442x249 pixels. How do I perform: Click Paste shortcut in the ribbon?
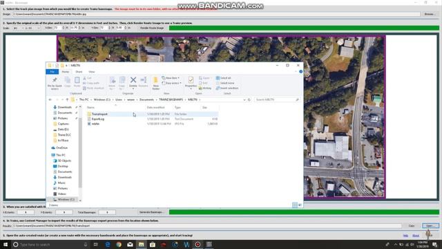point(94,88)
